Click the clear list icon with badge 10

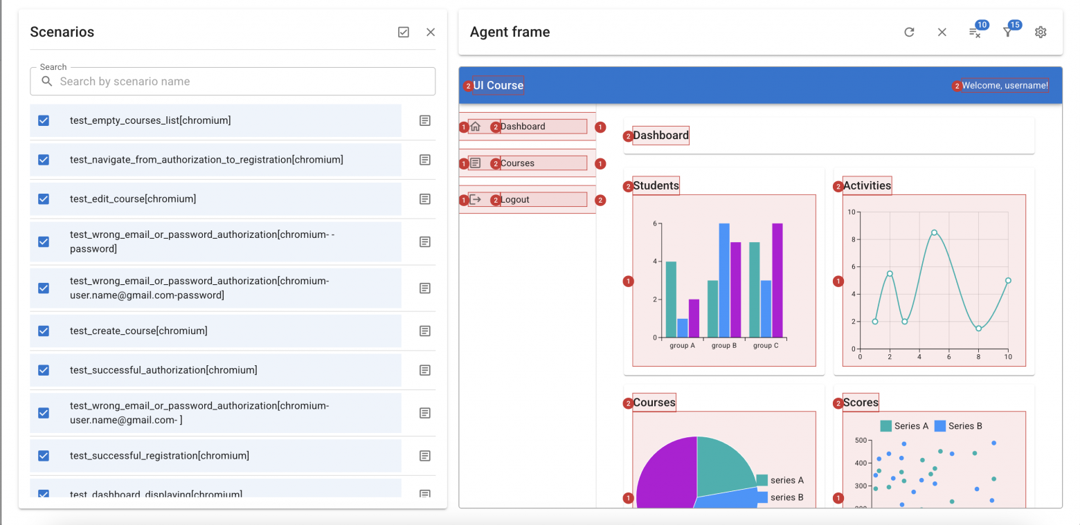pos(974,33)
